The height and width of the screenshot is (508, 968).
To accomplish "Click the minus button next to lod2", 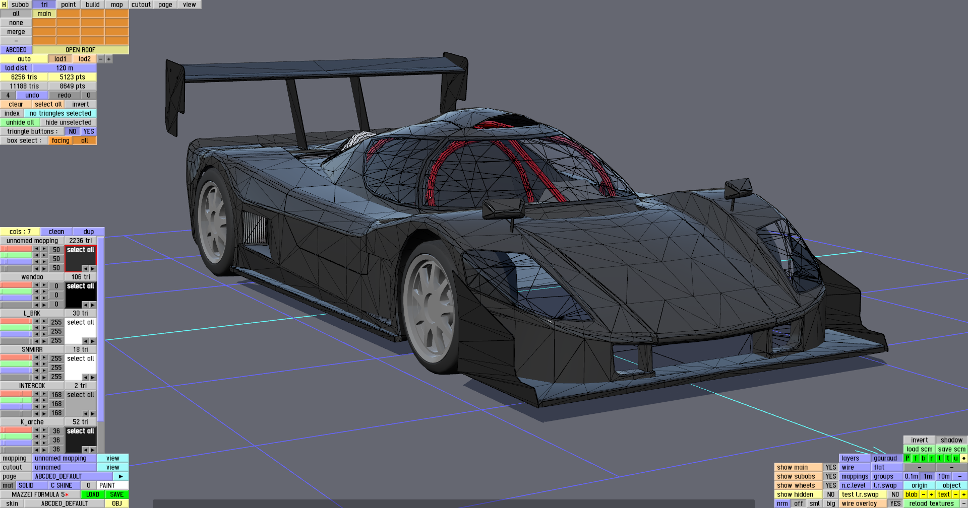I will tap(101, 59).
